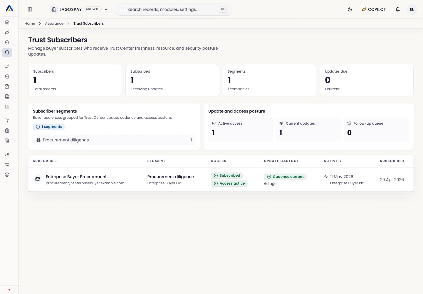The image size is (423, 294).
Task: Click the Follow-up queue tile
Action: pos(376,129)
